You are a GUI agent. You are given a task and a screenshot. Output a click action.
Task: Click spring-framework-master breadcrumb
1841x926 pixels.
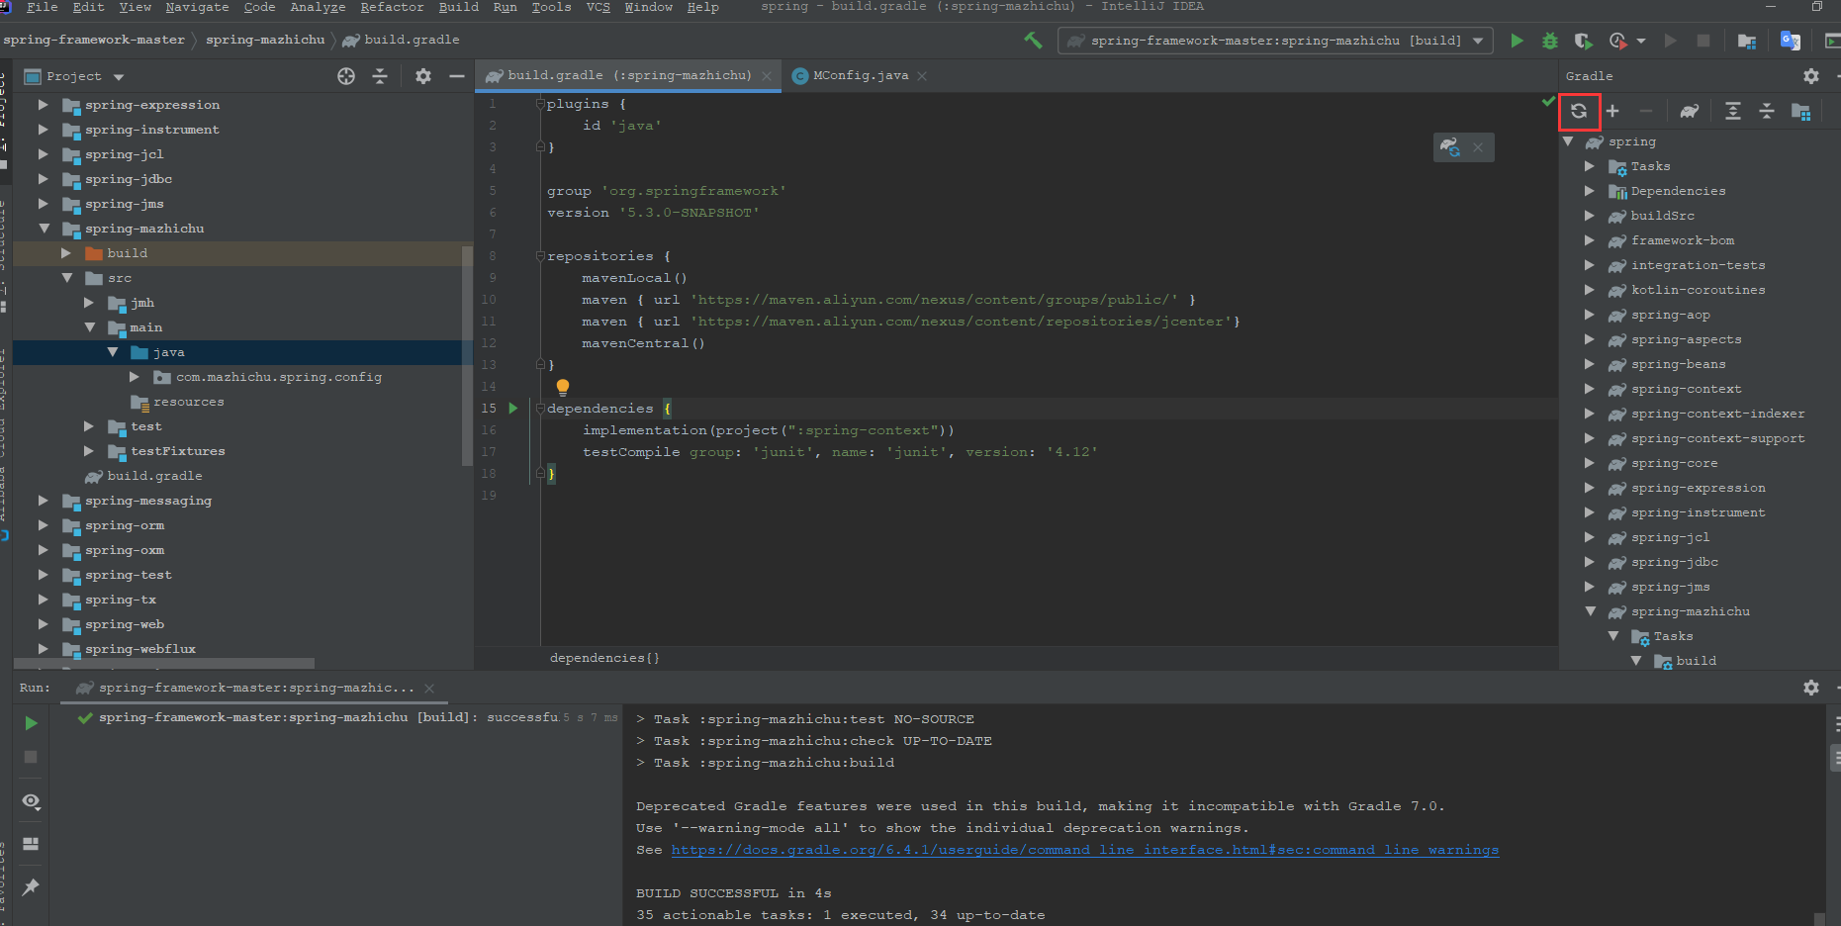(x=94, y=40)
